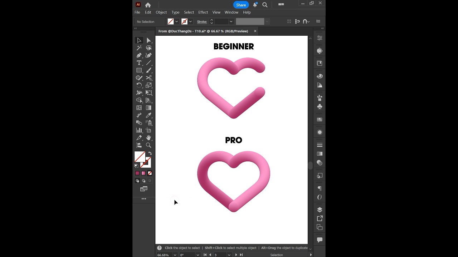Open the Fill color dropdown arrow

[x=177, y=21]
